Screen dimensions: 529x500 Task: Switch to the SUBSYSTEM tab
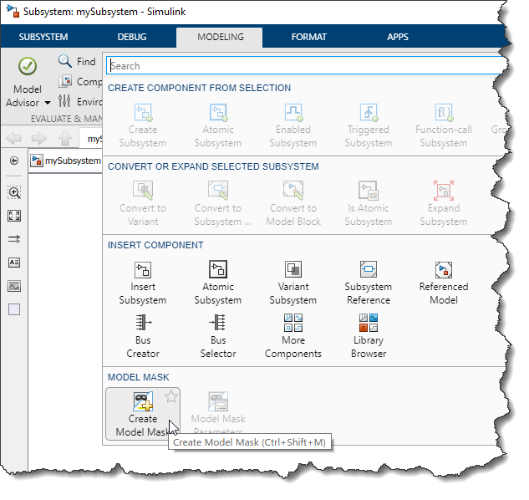point(43,37)
